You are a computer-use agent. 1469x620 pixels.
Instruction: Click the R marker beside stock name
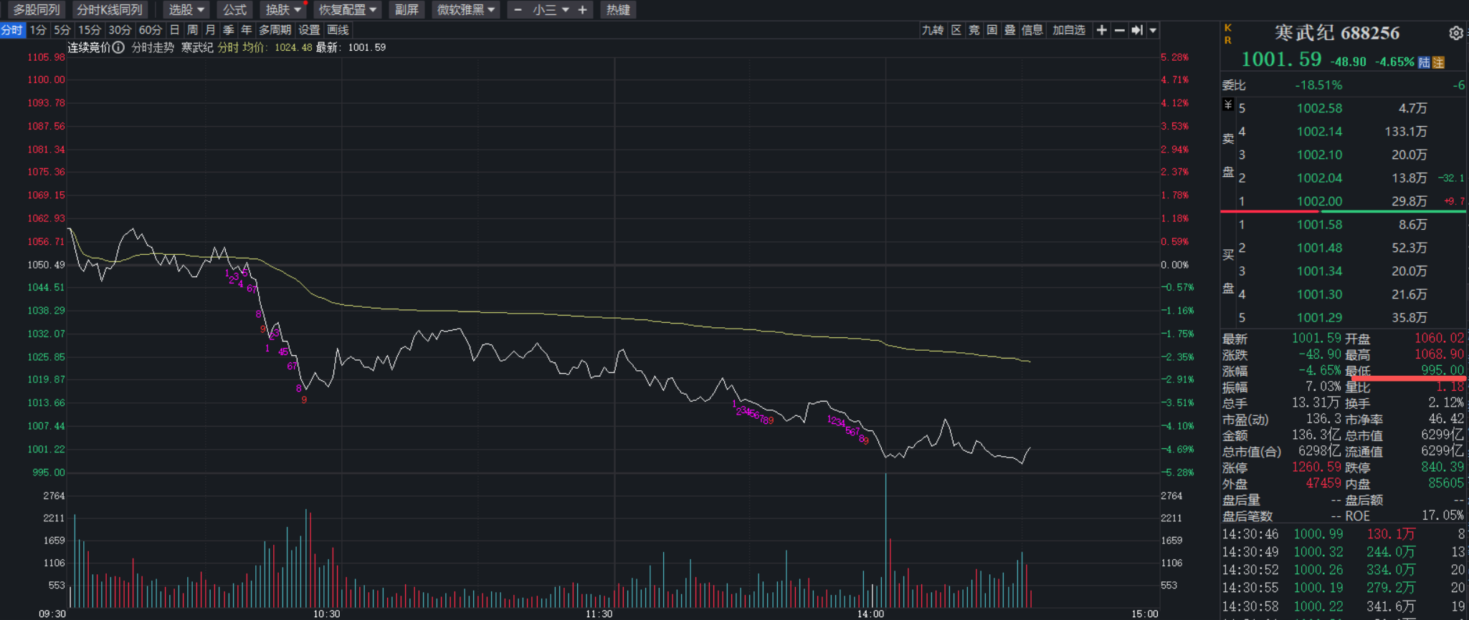(x=1227, y=40)
